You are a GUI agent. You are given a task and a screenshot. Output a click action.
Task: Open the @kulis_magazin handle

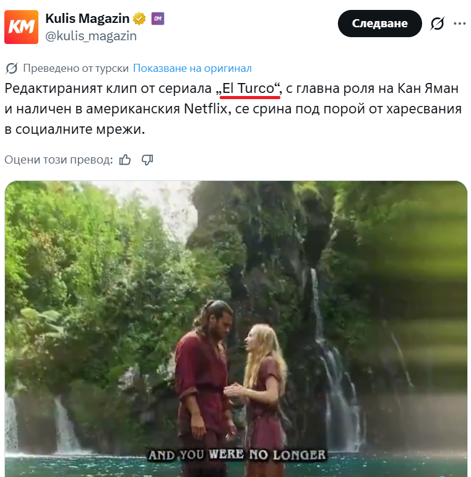pyautogui.click(x=91, y=36)
